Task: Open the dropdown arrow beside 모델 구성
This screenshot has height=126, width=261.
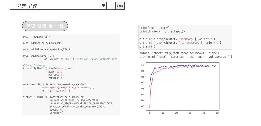Action: point(103,6)
